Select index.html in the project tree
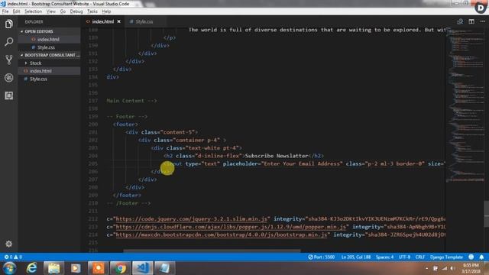This screenshot has height=275, width=489. click(40, 71)
